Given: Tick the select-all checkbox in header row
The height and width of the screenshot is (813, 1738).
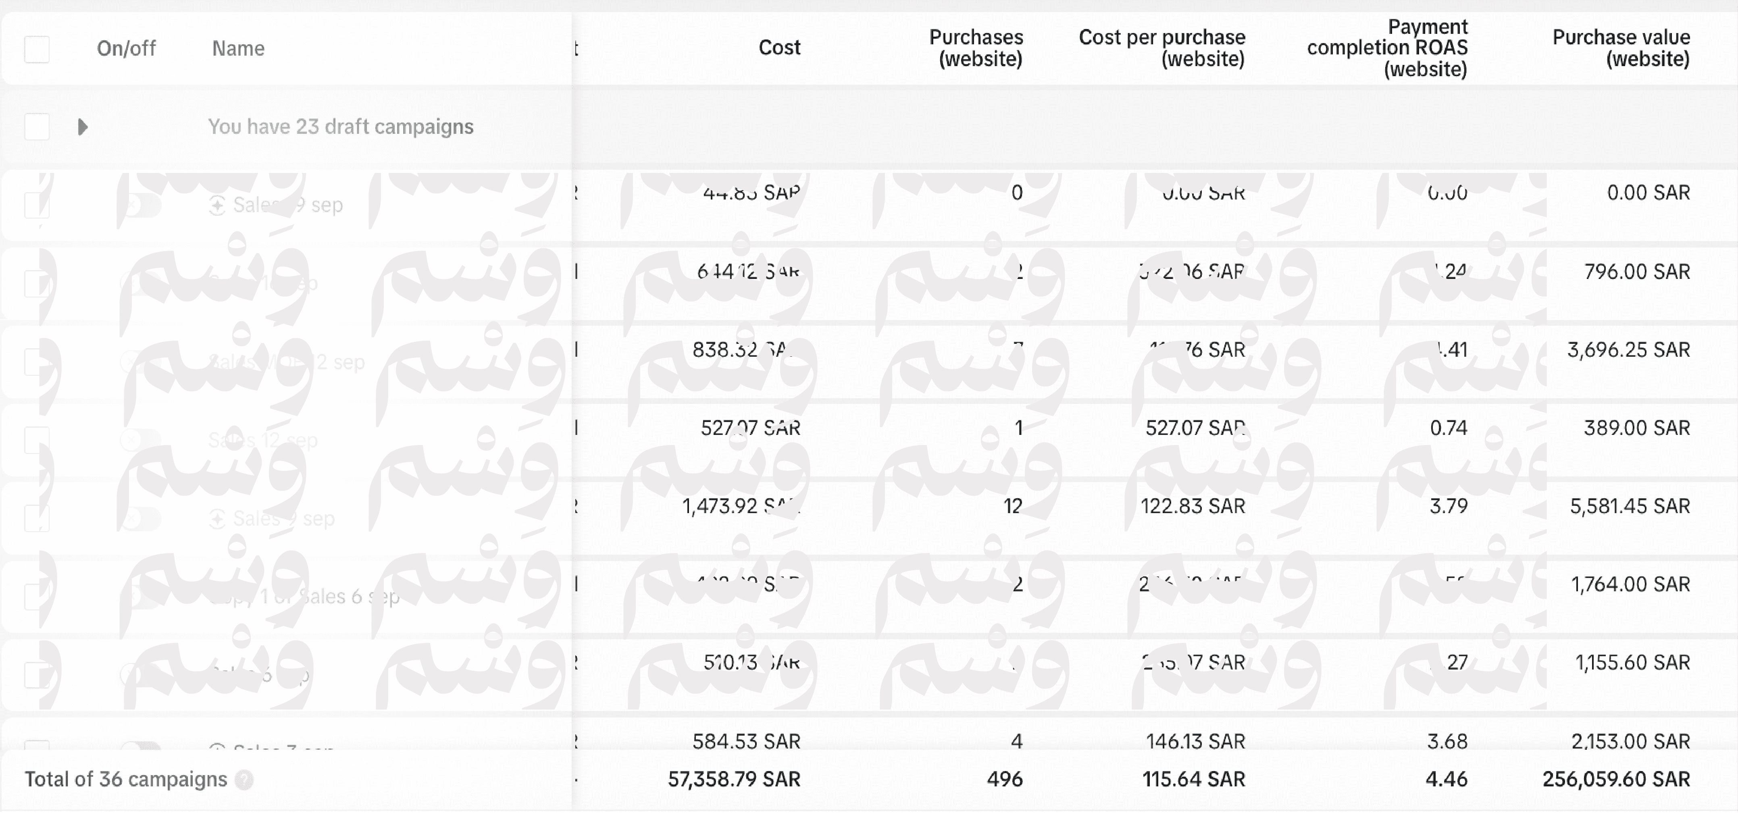Looking at the screenshot, I should [x=37, y=49].
